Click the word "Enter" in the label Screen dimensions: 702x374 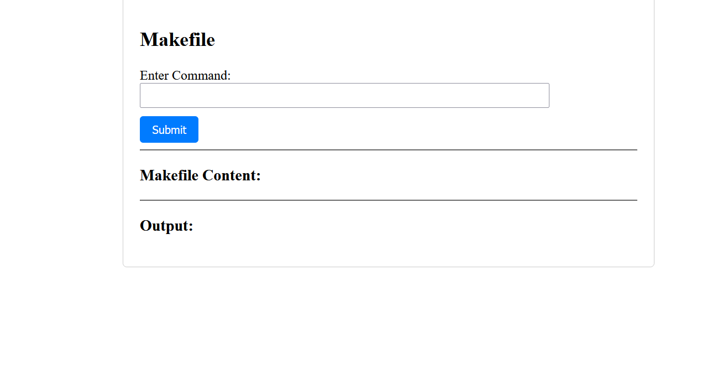click(x=154, y=75)
